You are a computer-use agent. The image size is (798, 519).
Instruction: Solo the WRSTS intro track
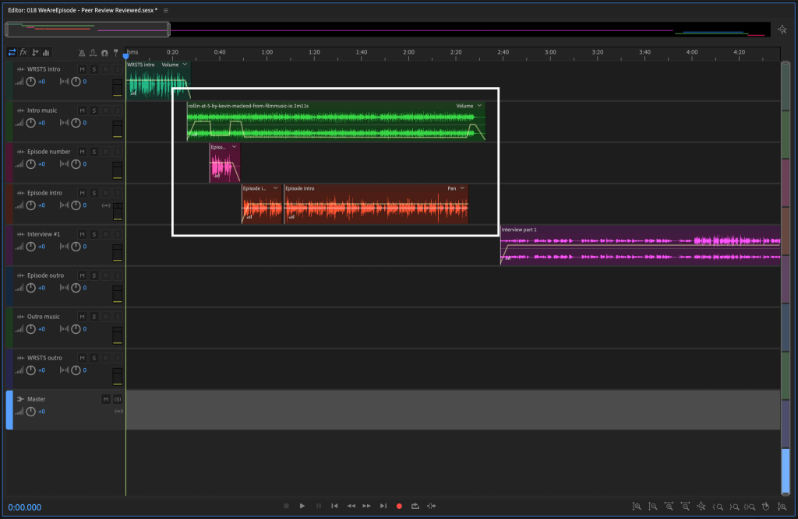pyautogui.click(x=94, y=69)
